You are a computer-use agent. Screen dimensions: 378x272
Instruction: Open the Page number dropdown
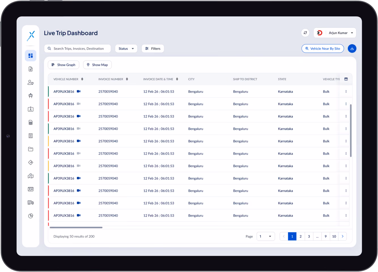(266, 236)
